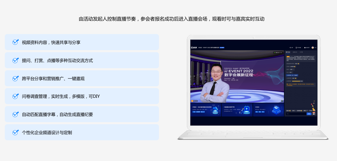Switch to the 直播总结 tab
The width and height of the screenshot is (337, 161).
point(295,52)
